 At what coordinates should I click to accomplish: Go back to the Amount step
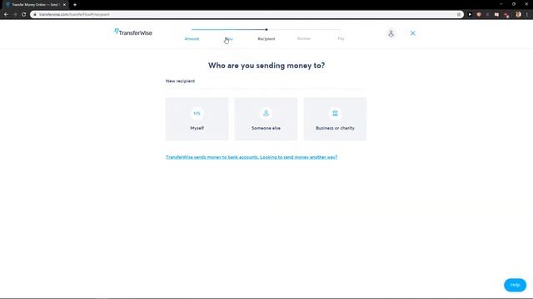click(x=192, y=39)
